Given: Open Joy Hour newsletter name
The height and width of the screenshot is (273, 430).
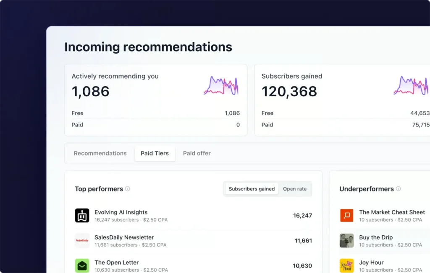Looking at the screenshot, I should point(371,263).
